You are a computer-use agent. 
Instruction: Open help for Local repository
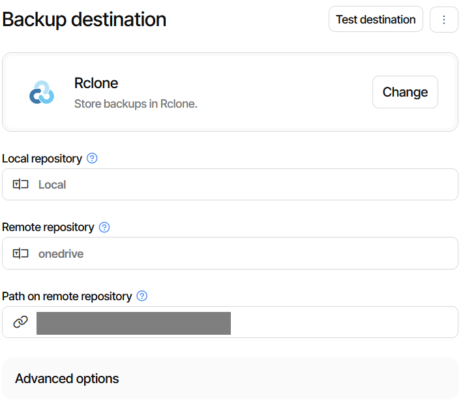[x=92, y=158]
